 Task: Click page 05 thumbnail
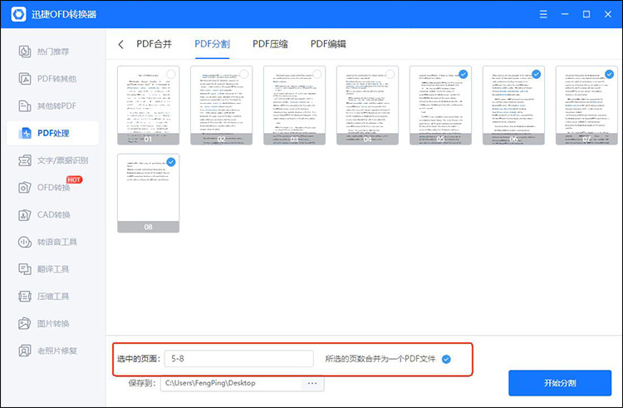(440, 106)
